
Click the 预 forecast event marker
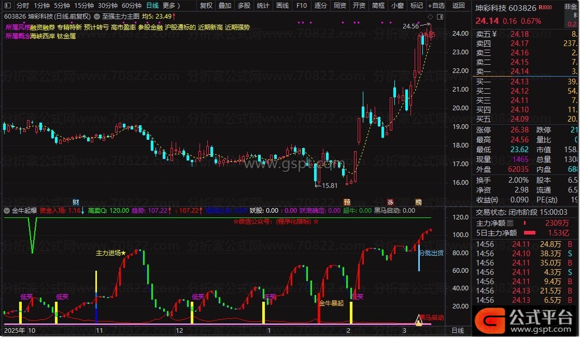(347, 202)
